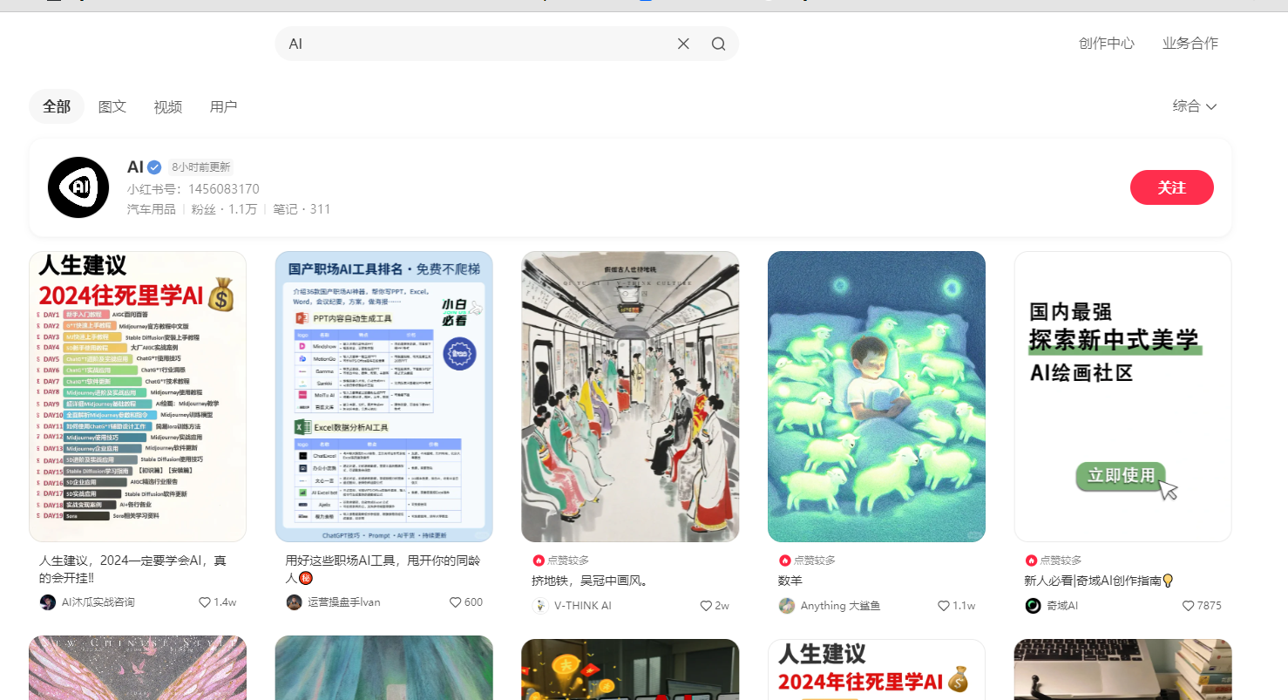Open the subway ink painting thumbnail
1288x700 pixels.
point(630,397)
